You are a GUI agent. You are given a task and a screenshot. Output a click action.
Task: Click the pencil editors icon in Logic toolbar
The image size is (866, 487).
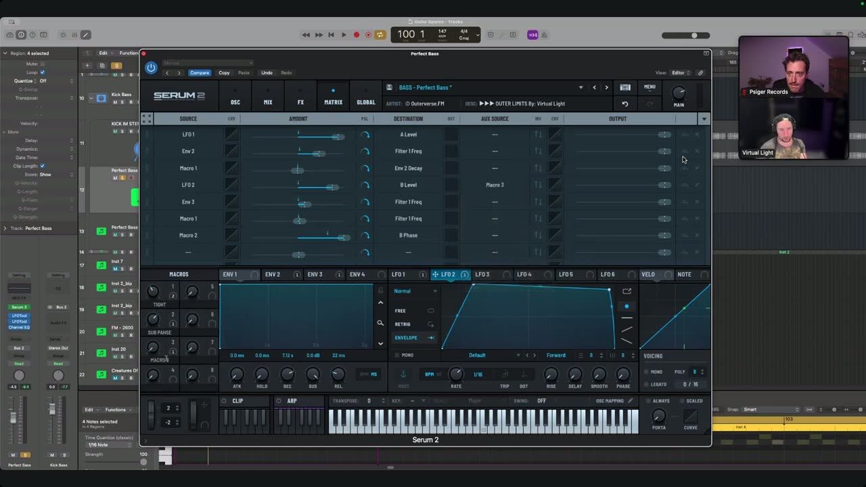pos(85,34)
